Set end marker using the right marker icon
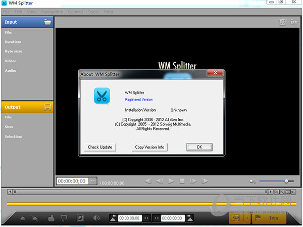 click(190, 218)
